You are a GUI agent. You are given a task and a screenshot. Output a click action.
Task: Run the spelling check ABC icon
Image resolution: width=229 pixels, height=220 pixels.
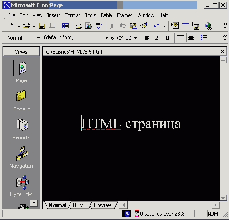pyautogui.click(x=99, y=26)
